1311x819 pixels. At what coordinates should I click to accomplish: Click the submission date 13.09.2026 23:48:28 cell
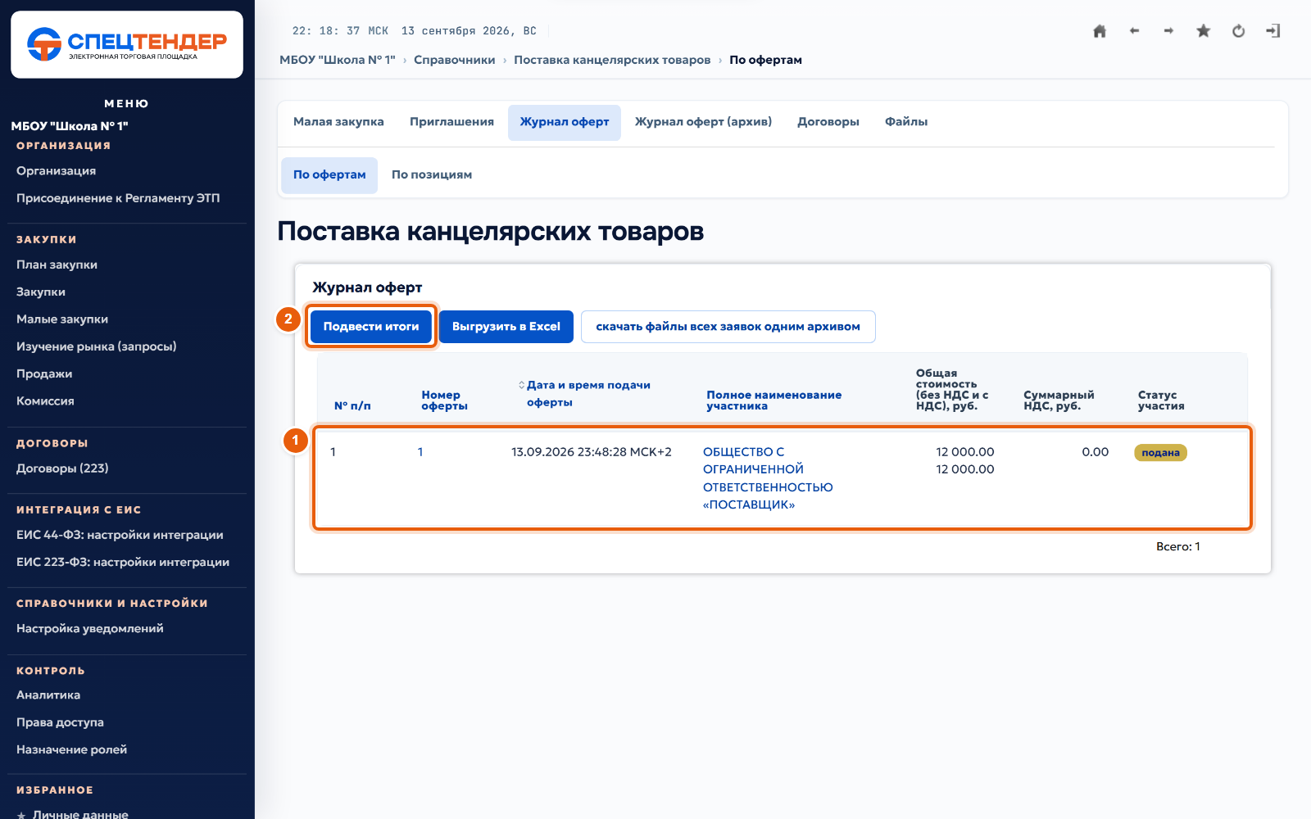pos(592,452)
